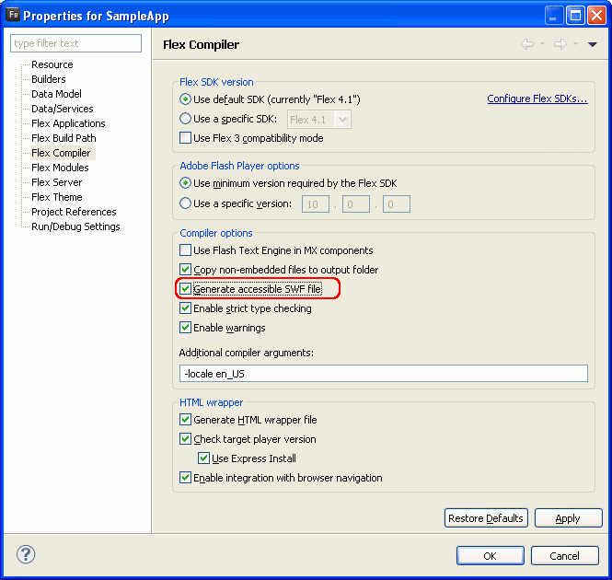Open the forward history dropdown arrow

[576, 44]
